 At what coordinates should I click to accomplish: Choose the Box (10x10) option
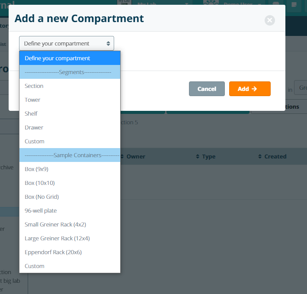(x=40, y=183)
